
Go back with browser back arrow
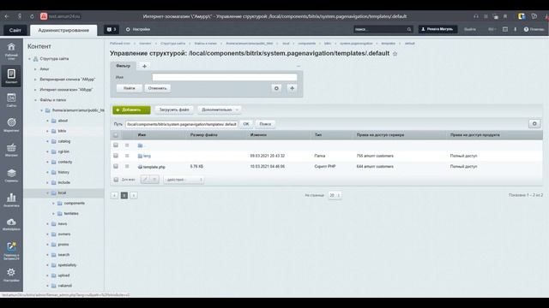(x=7, y=16)
